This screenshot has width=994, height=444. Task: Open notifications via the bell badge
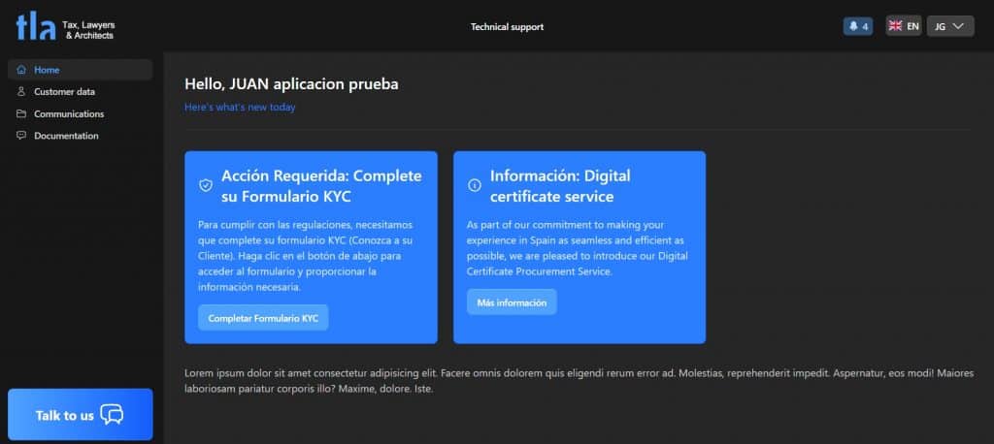pyautogui.click(x=857, y=26)
